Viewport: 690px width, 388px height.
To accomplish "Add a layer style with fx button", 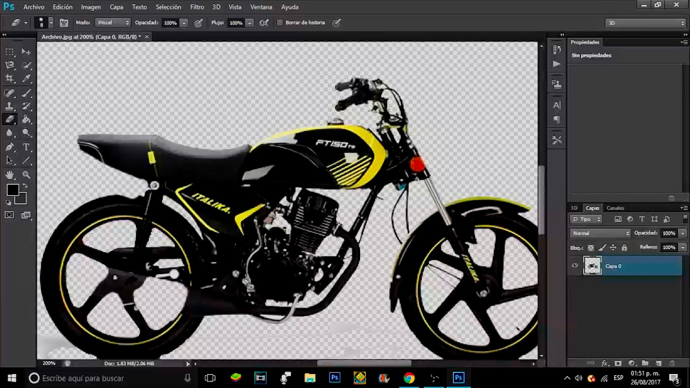I will click(x=605, y=364).
